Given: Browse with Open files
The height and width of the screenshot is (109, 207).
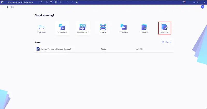Looking at the screenshot, I should pos(42,29).
